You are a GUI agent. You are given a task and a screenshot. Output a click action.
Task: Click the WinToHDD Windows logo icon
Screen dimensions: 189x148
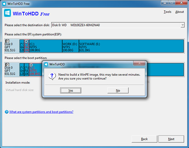point(8,13)
